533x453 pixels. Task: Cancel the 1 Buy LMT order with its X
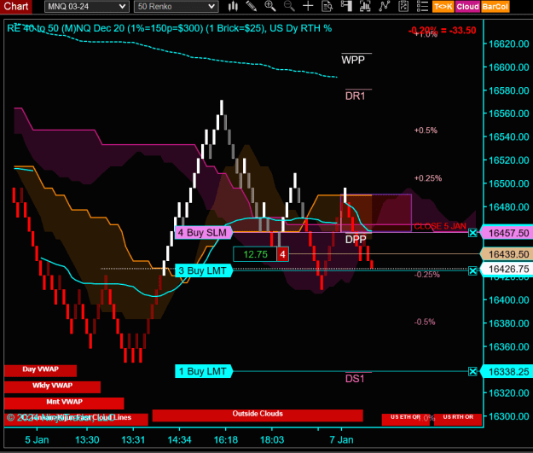(x=472, y=371)
